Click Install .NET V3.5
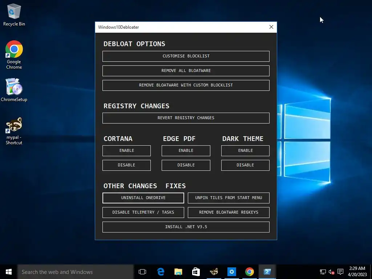The image size is (372, 279). (x=186, y=227)
